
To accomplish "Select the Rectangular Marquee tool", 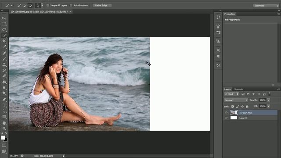I will (x=4, y=24).
